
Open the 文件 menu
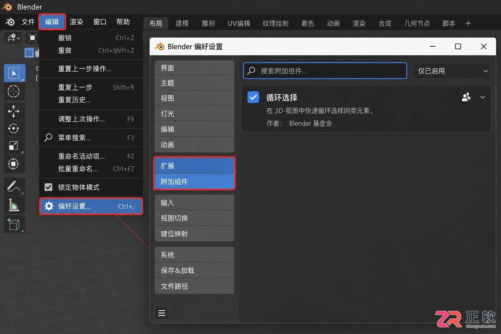[28, 22]
